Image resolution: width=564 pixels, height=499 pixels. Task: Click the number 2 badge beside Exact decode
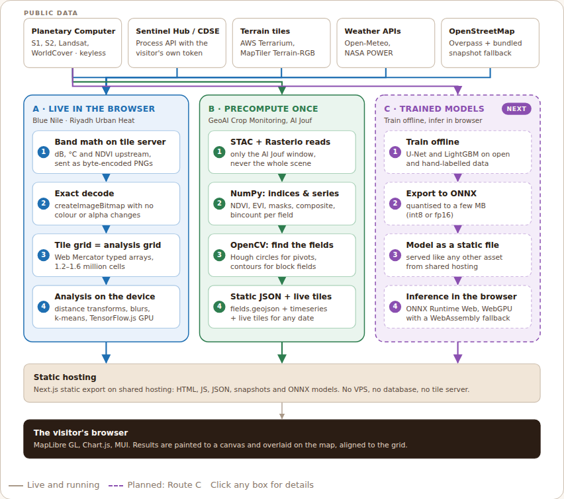click(44, 204)
